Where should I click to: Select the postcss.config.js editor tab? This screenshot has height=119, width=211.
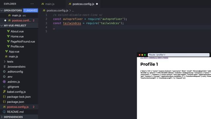(83, 4)
